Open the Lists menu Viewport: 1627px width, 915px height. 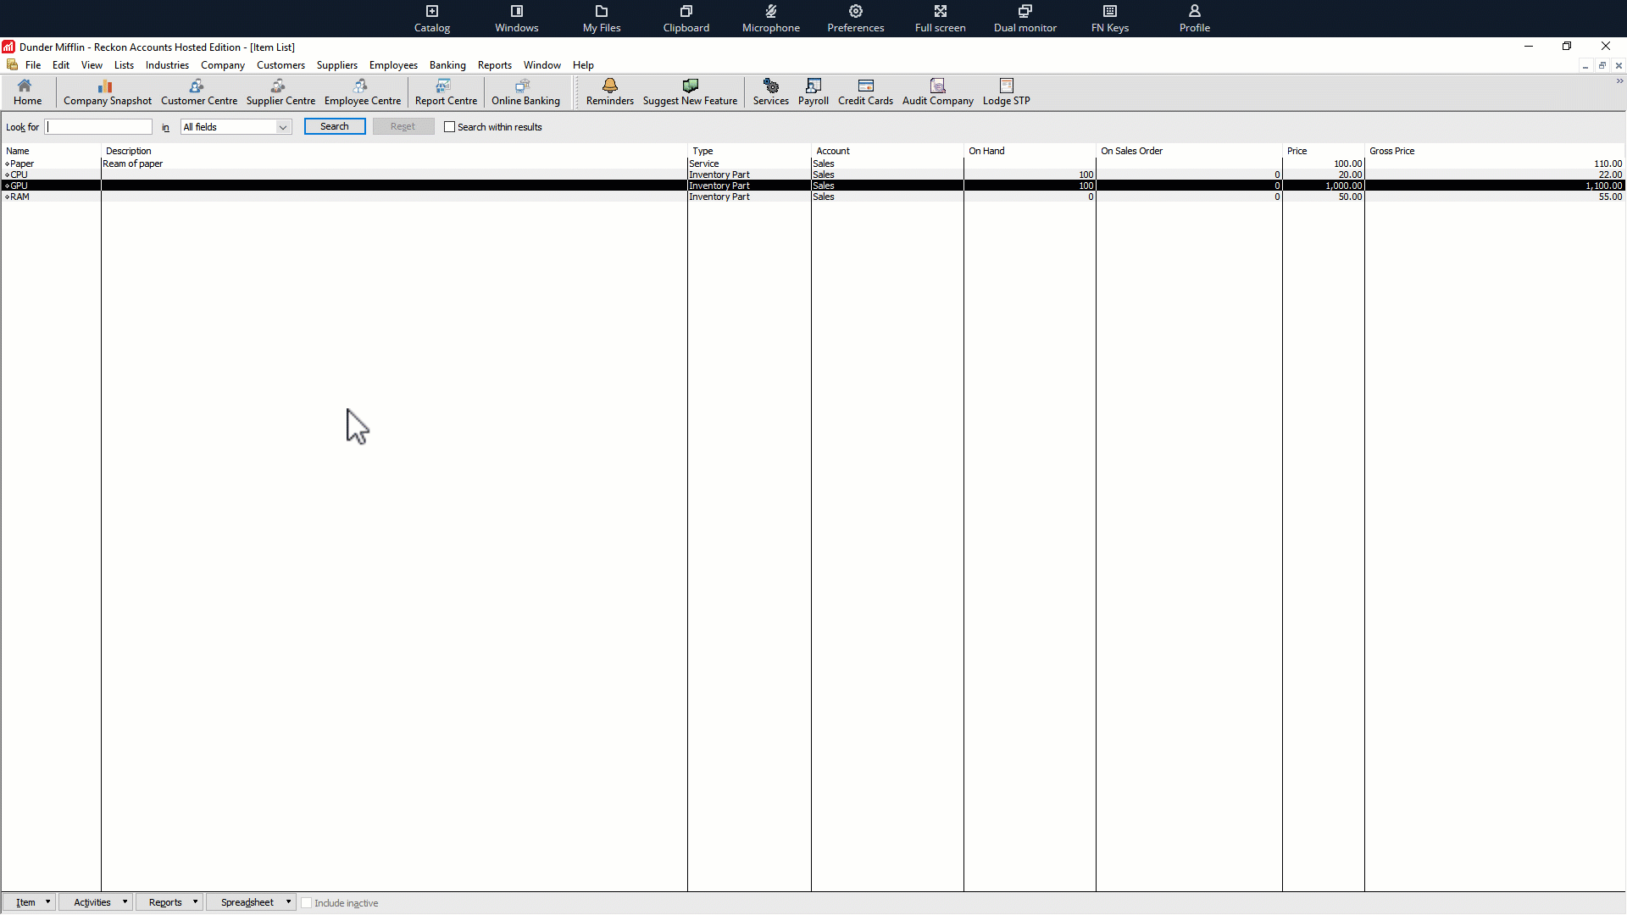coord(124,65)
